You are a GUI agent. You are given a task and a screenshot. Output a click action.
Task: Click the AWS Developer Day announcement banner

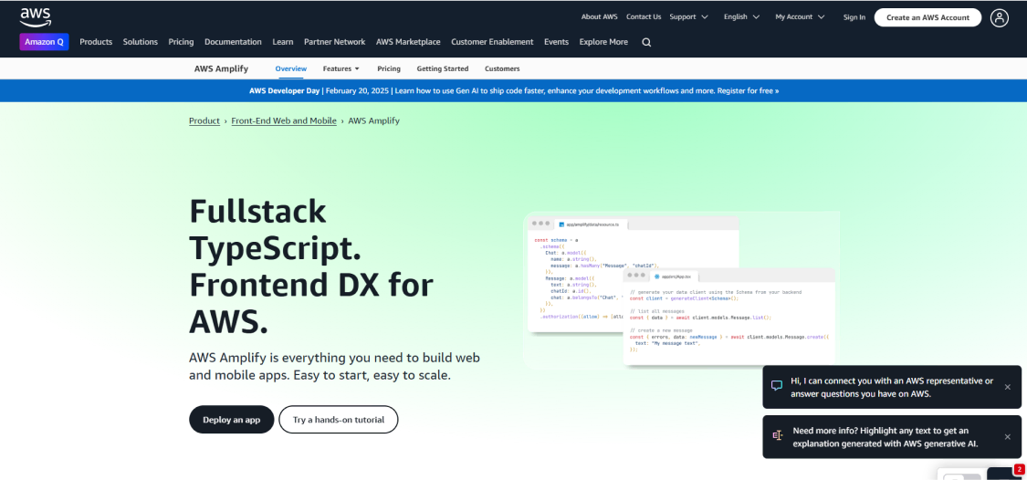coord(513,91)
